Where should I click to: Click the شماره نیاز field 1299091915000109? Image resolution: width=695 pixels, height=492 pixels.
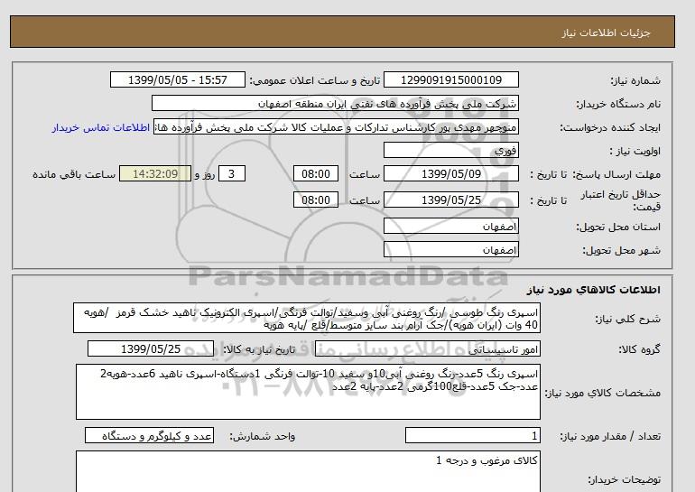point(450,79)
